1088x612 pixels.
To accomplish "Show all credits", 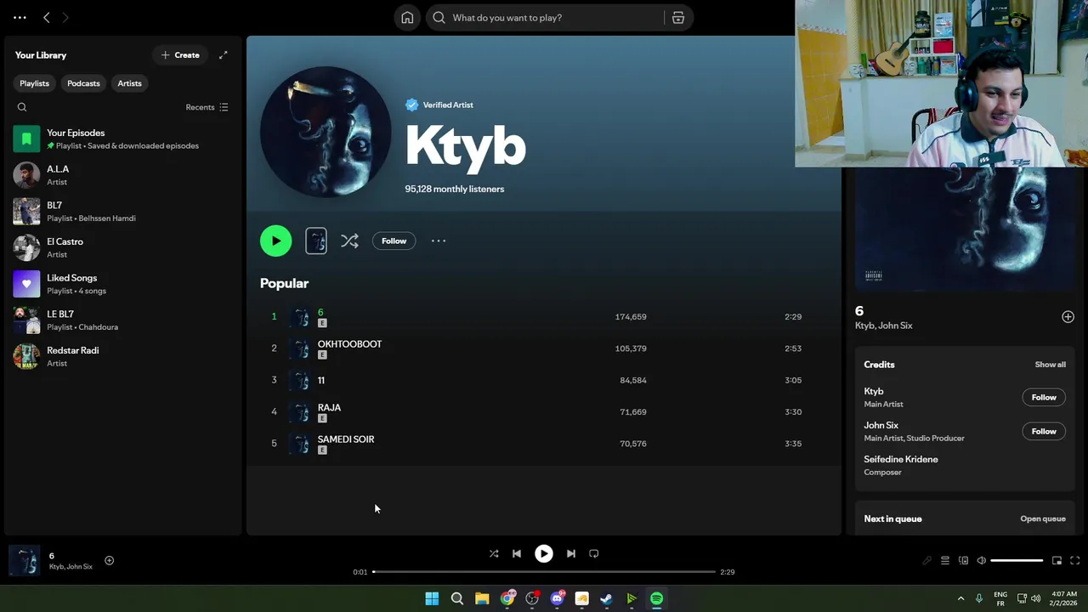I will click(x=1050, y=365).
